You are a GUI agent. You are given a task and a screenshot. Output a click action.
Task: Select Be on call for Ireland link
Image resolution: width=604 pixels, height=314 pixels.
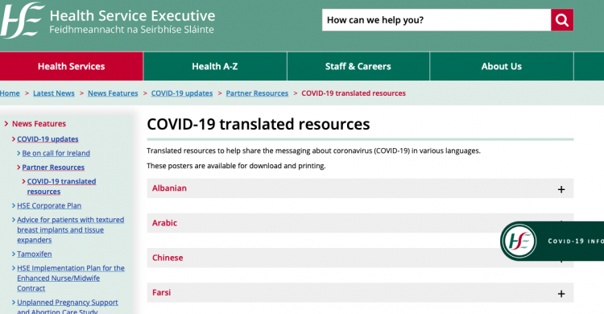pyautogui.click(x=56, y=153)
